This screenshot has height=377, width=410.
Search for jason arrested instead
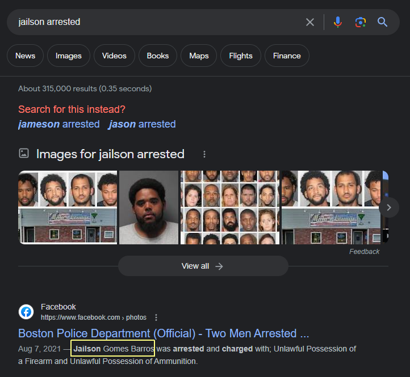tap(142, 124)
